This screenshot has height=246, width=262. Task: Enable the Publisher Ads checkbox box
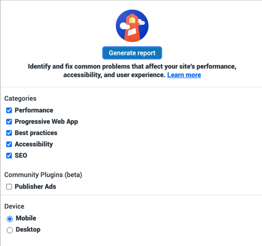point(9,187)
